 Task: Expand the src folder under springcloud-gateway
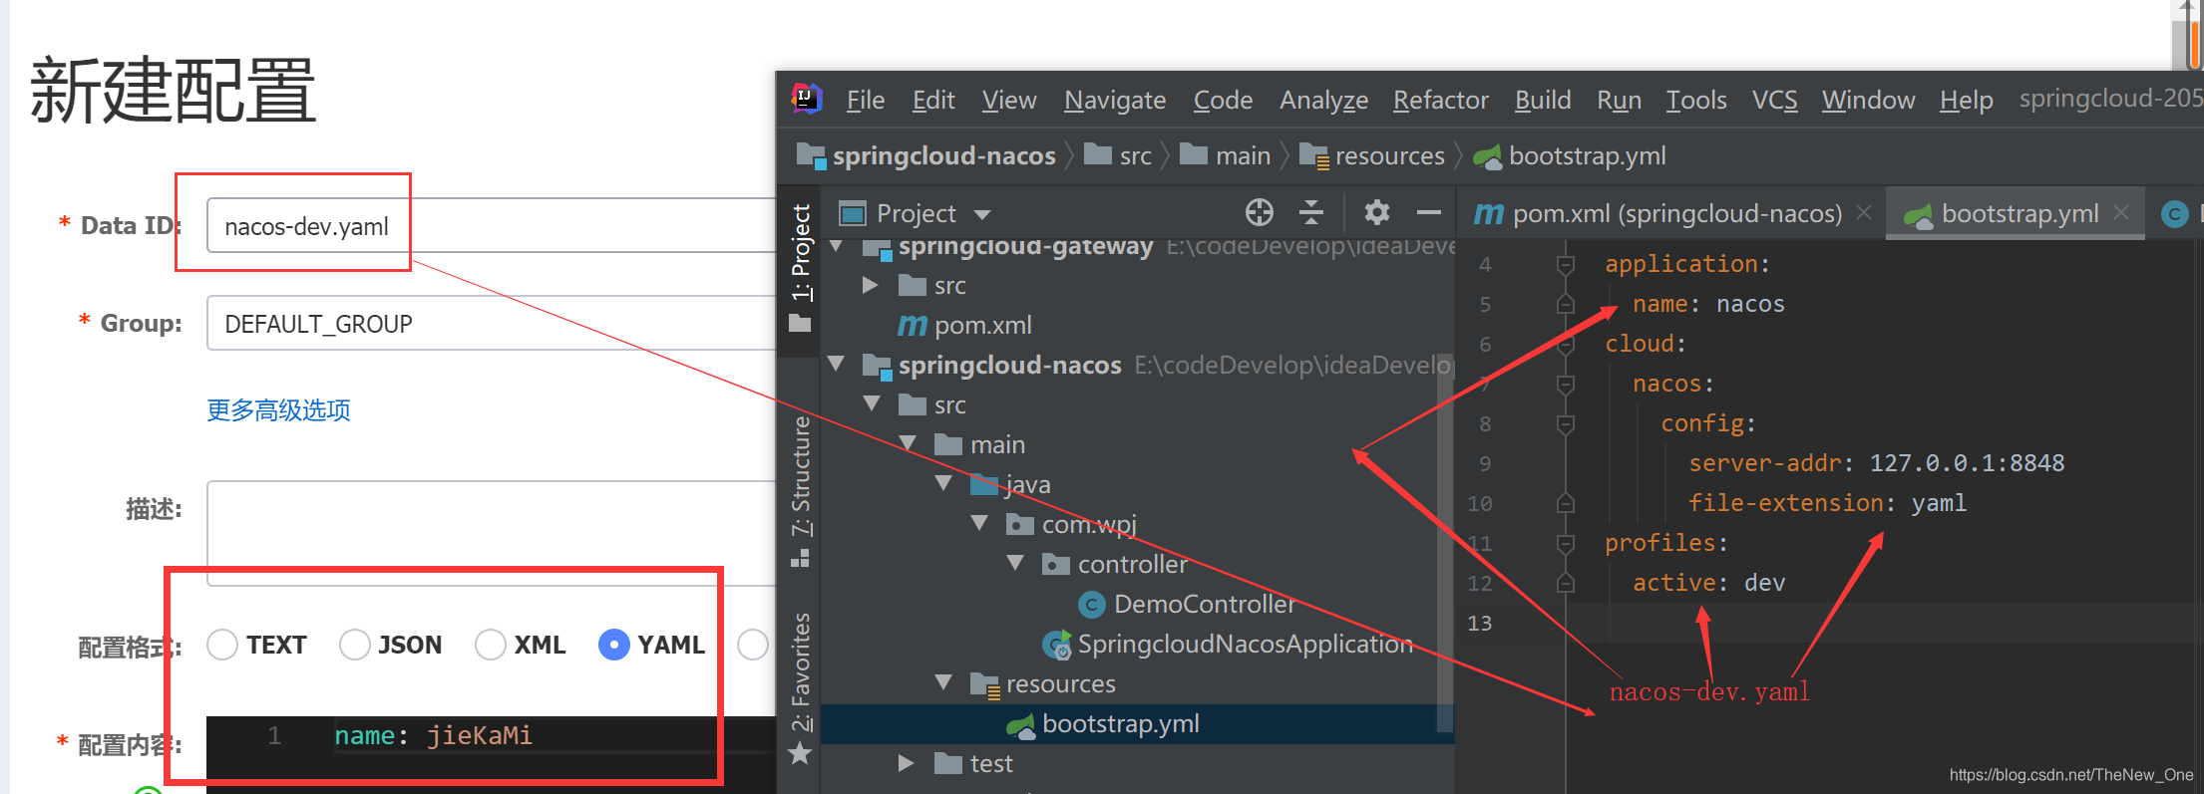click(x=871, y=285)
